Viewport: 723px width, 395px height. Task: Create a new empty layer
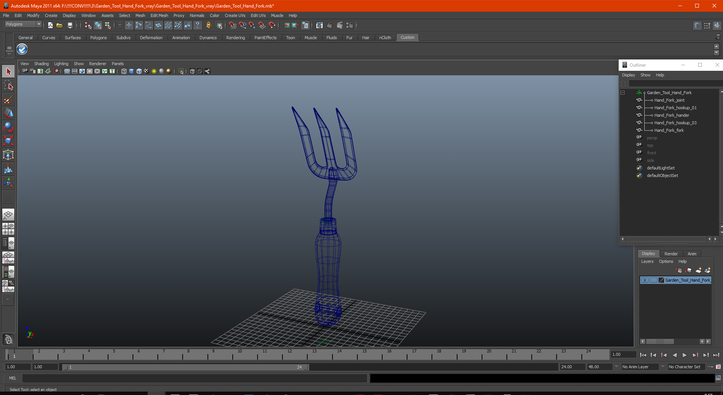coord(699,270)
